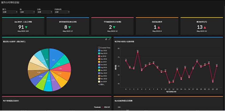Screen dimensions: 225x111
Task: Open the 解决时间 (天) card
Action: pyautogui.click(x=202, y=26)
